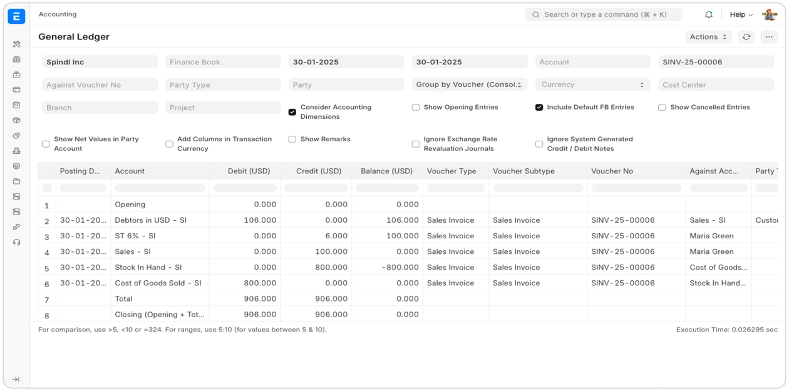The image size is (789, 391).
Task: Click the Debit (USD) column header
Action: coord(245,171)
